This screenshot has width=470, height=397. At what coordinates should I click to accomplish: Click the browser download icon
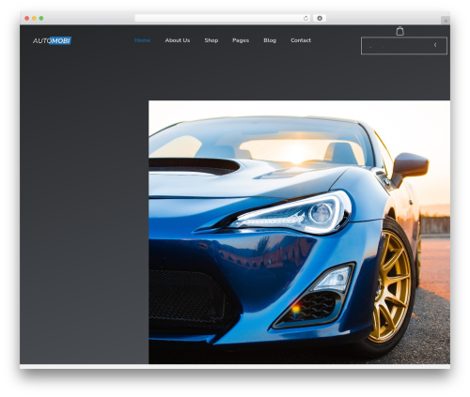click(x=320, y=19)
